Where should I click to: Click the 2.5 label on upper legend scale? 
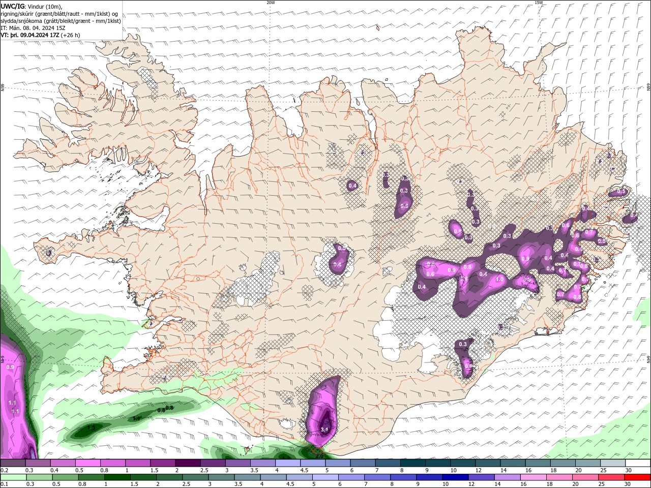[204, 470]
